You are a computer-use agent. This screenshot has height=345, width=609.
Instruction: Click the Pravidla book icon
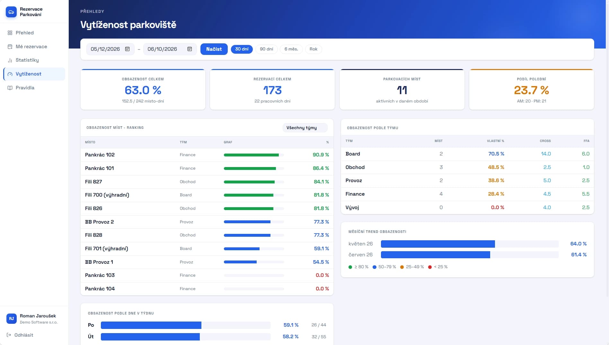(x=10, y=88)
